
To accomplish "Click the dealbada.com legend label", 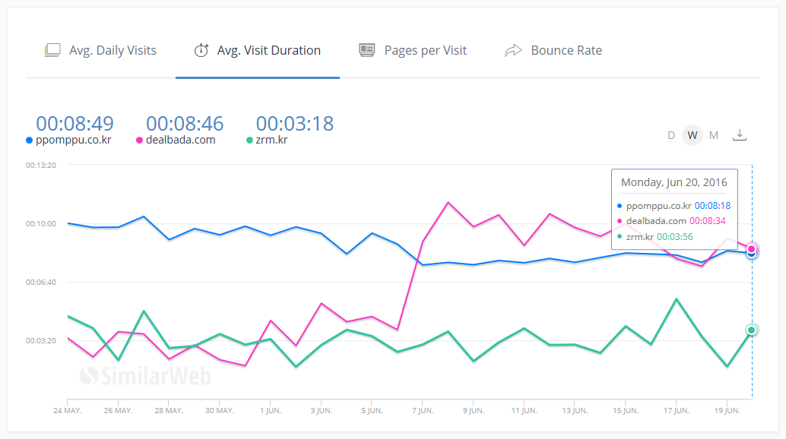I will pyautogui.click(x=180, y=140).
